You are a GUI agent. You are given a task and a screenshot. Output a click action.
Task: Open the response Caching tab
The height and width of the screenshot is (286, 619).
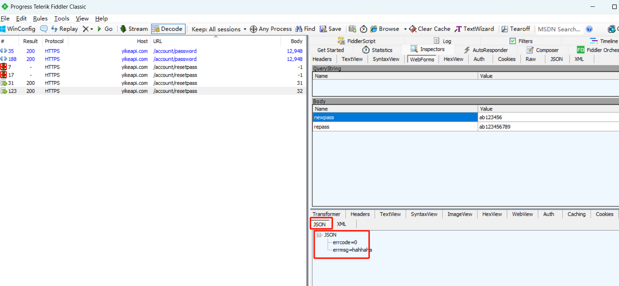coord(576,214)
